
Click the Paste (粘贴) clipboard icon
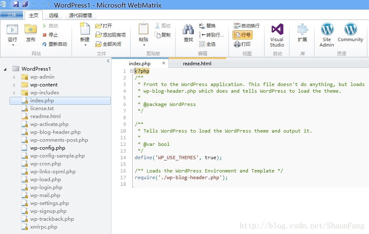[144, 29]
